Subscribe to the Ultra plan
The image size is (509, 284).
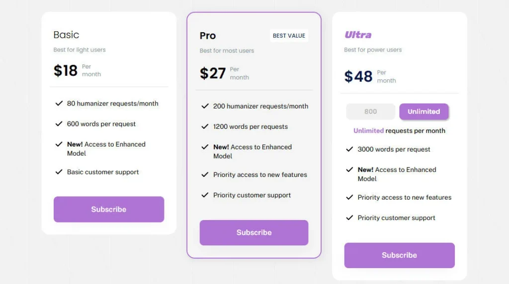399,255
